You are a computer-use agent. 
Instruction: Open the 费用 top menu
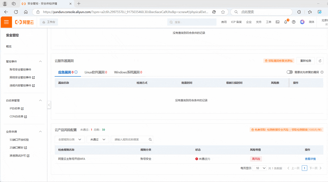[x=224, y=22]
